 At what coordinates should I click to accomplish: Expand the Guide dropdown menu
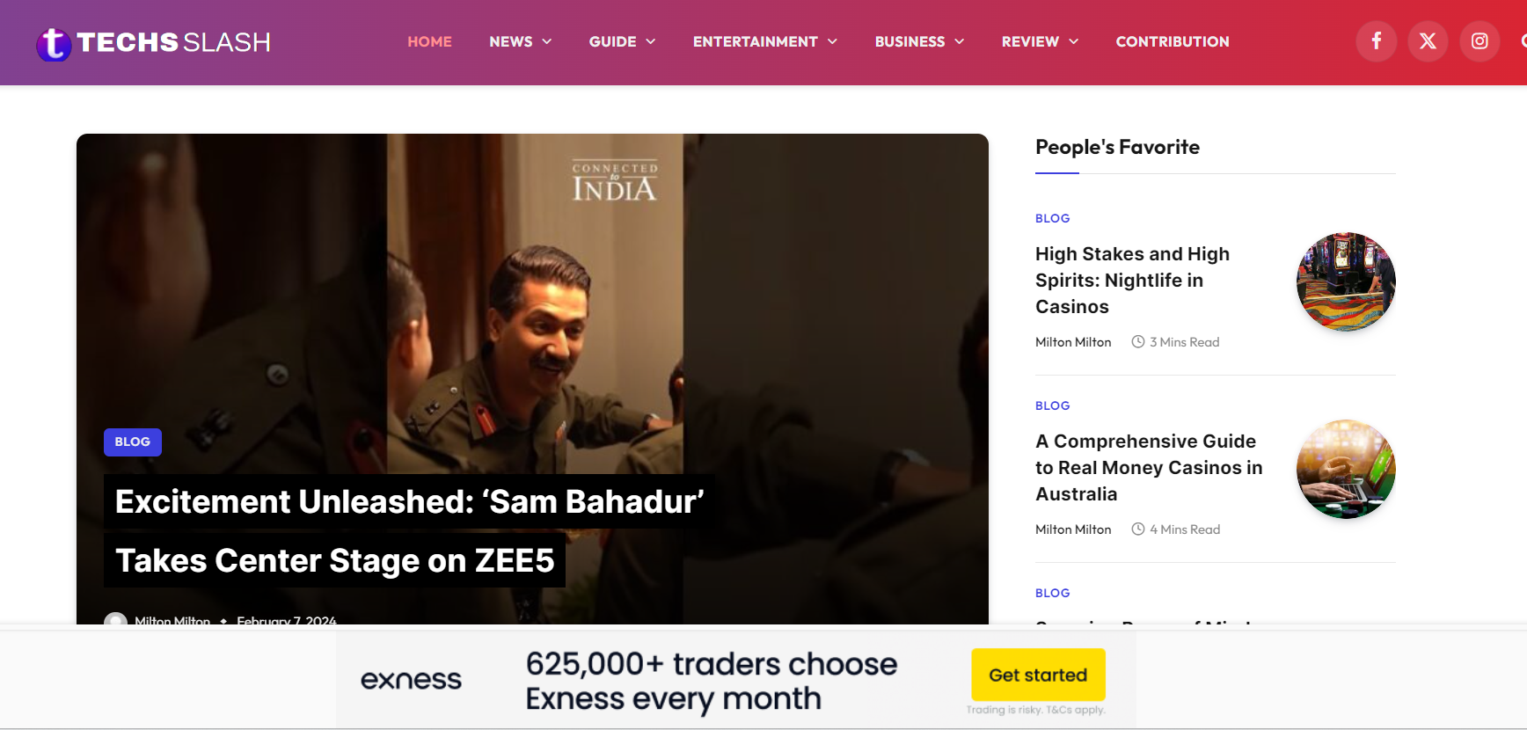point(622,41)
